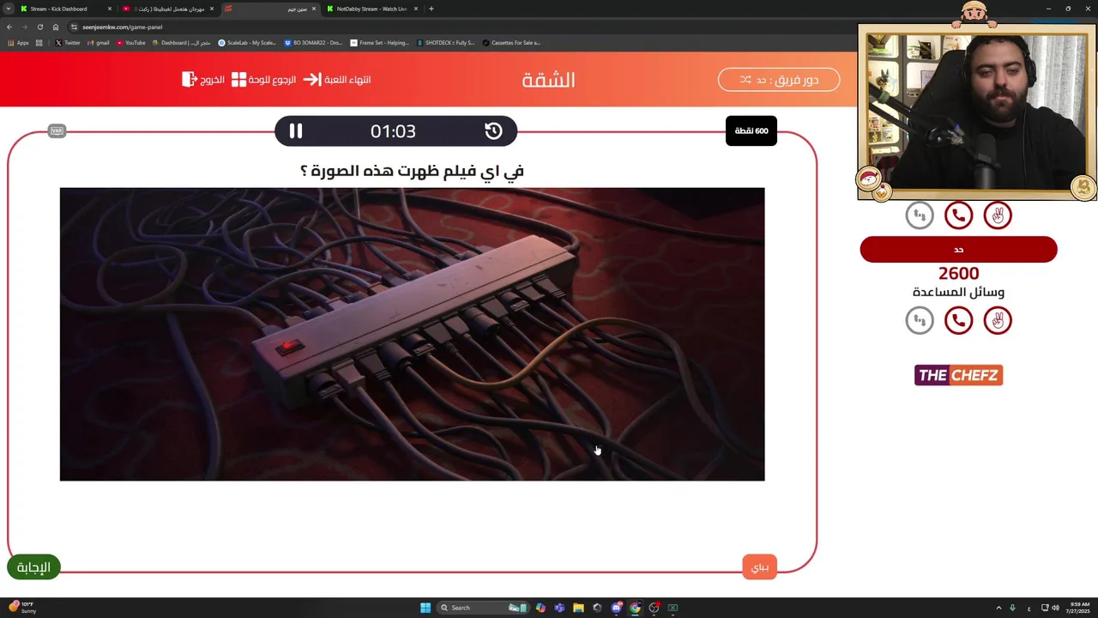Click the orange بـاي tag
1098x618 pixels.
pyautogui.click(x=760, y=567)
